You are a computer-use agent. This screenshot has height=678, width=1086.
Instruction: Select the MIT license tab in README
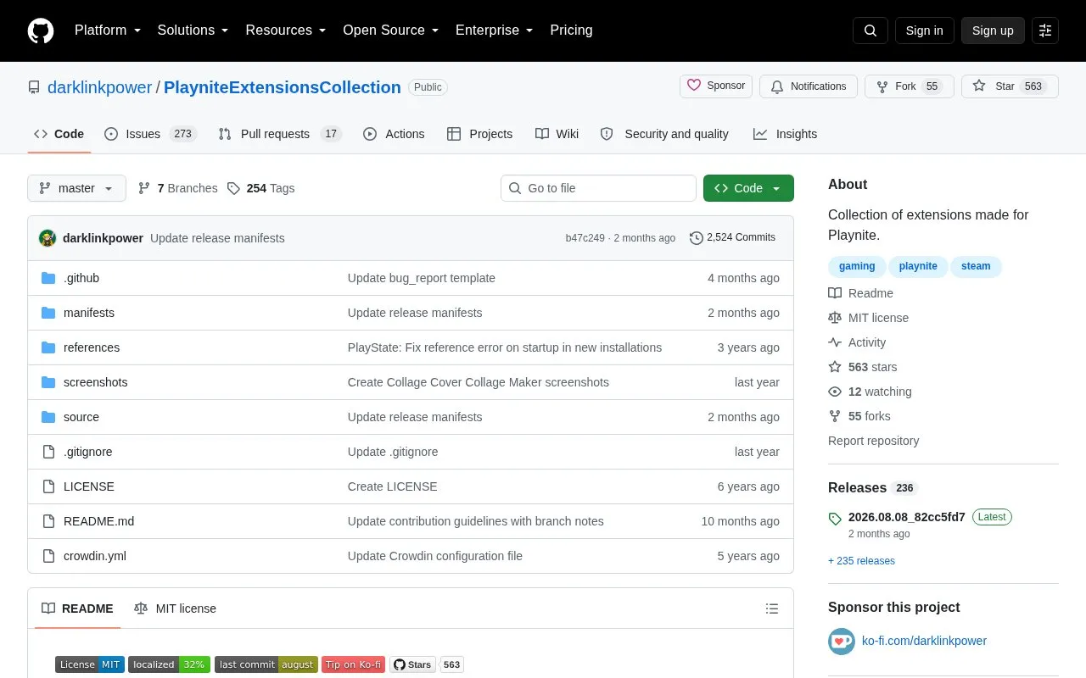175,609
